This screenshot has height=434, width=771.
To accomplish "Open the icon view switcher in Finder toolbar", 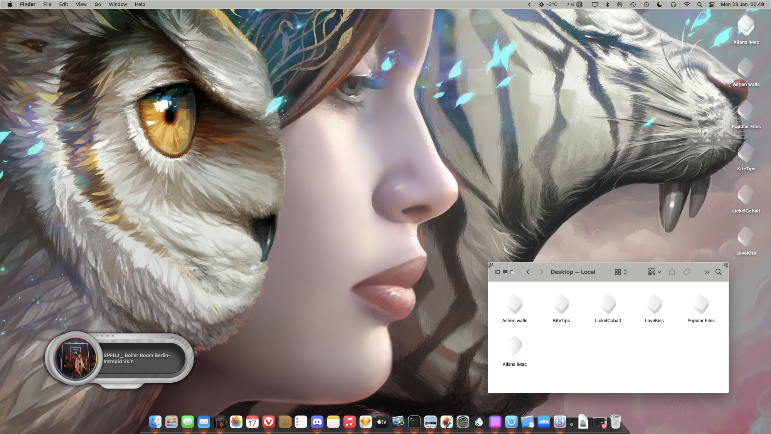I will point(621,272).
